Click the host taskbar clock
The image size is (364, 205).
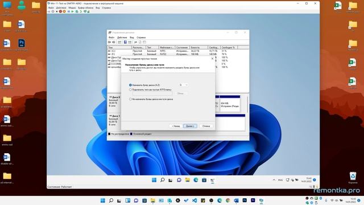click(x=351, y=200)
